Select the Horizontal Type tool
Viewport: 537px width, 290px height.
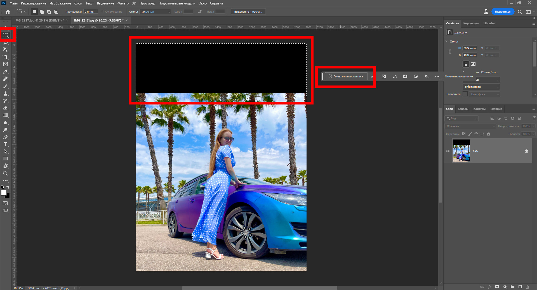point(5,144)
